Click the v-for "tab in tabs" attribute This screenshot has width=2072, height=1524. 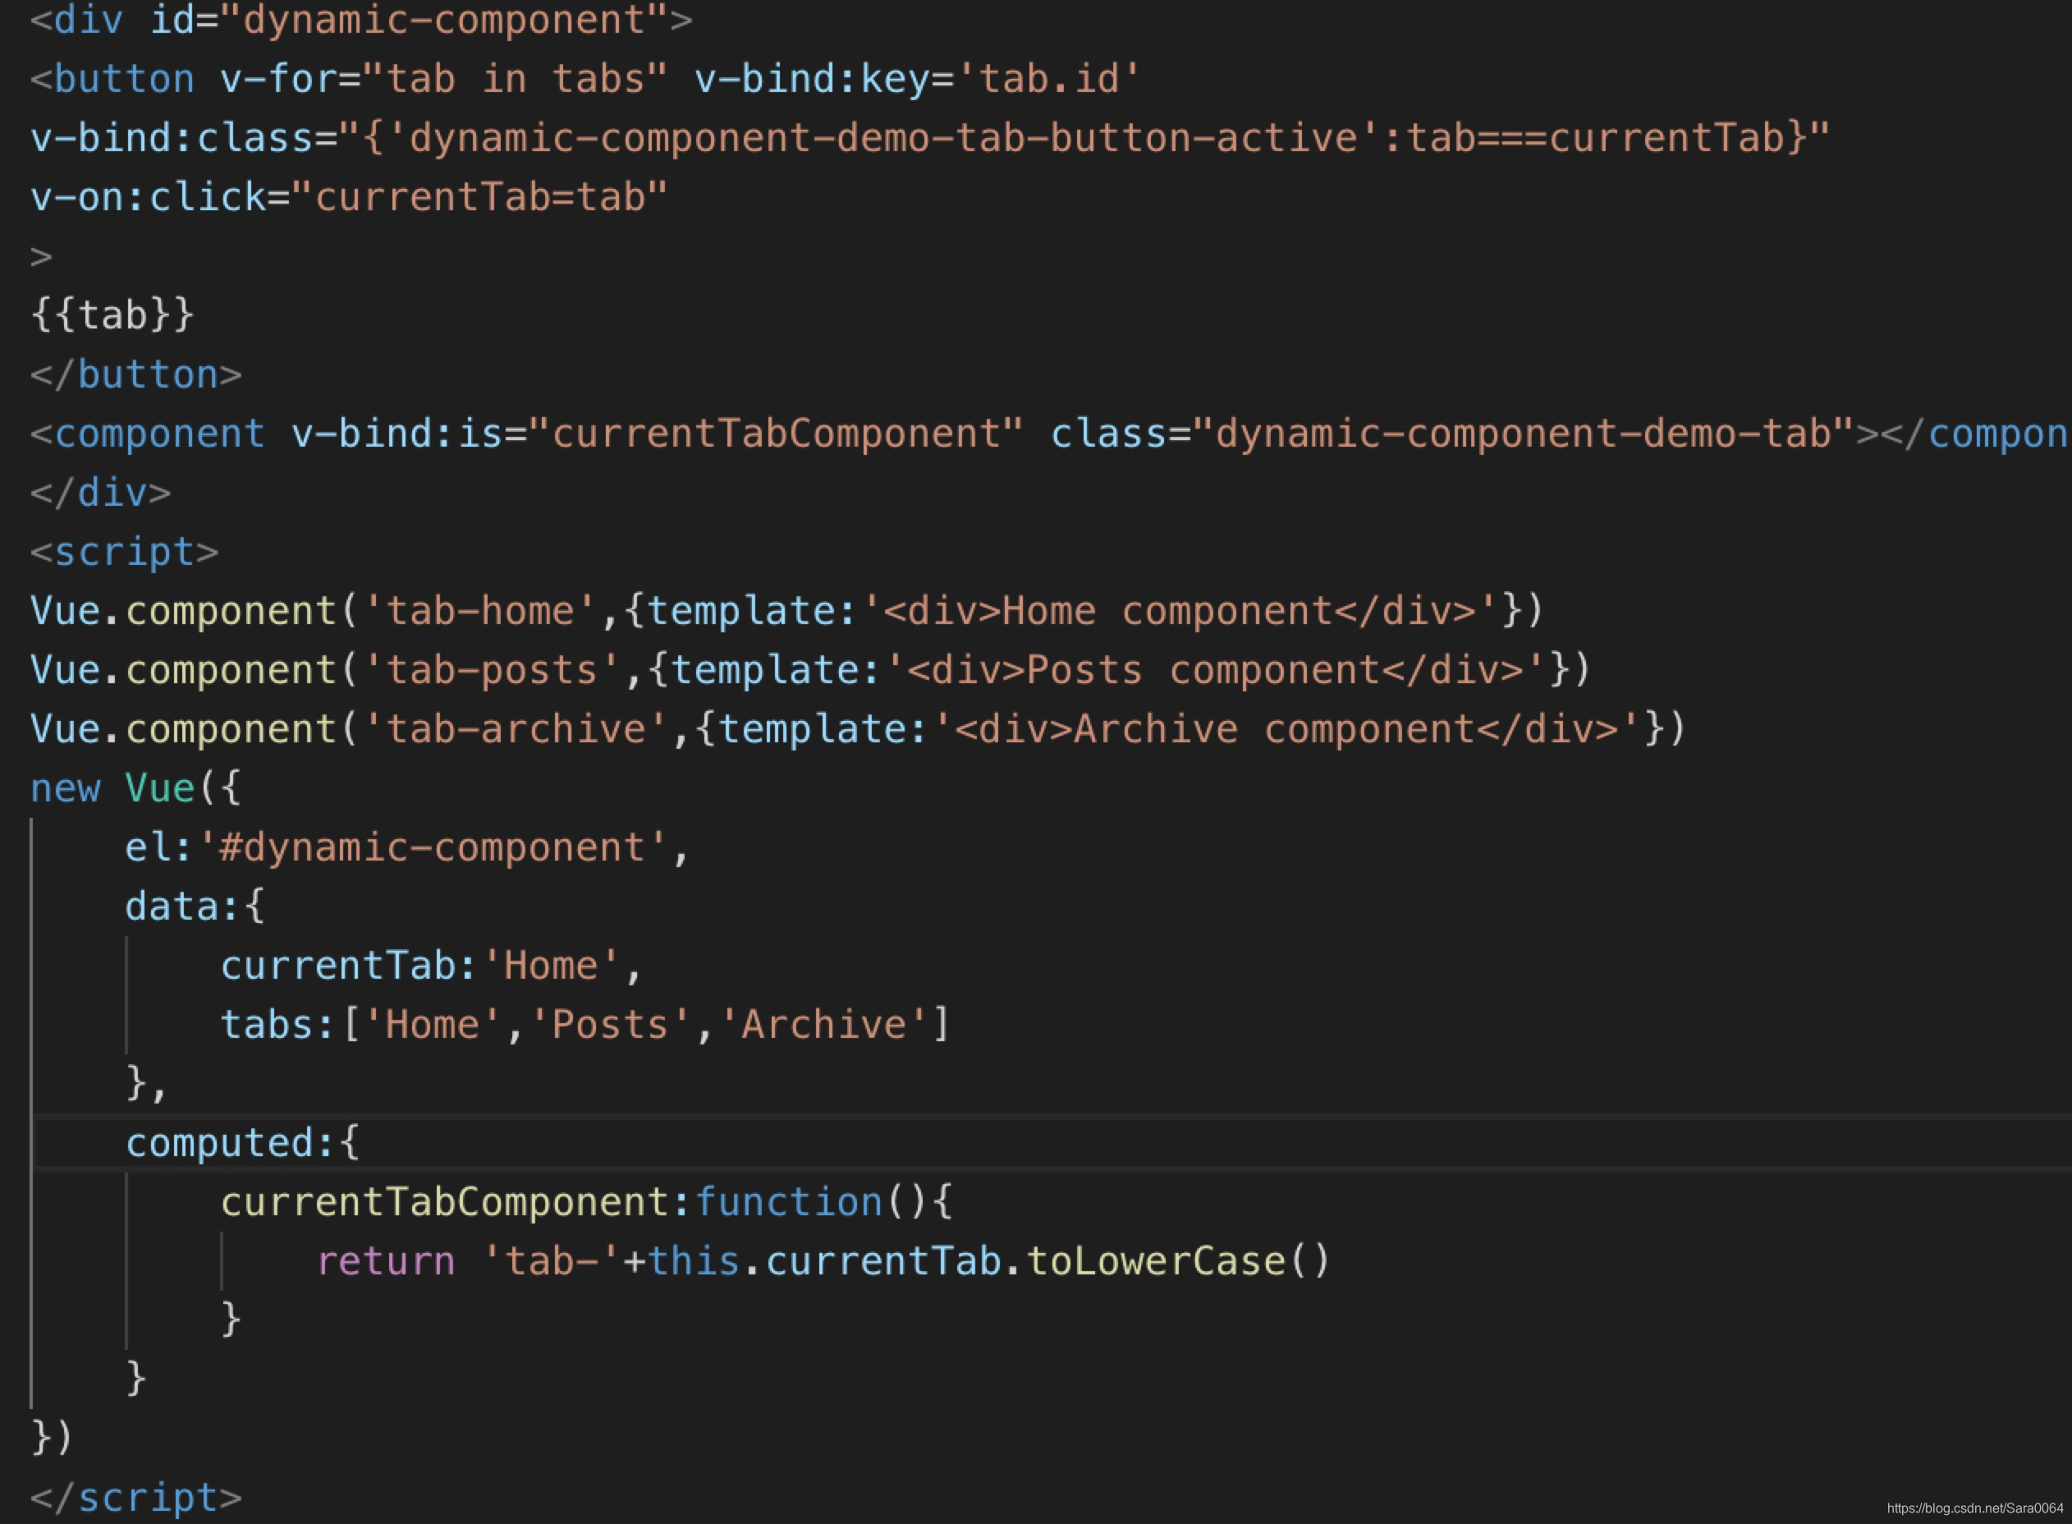tap(442, 80)
